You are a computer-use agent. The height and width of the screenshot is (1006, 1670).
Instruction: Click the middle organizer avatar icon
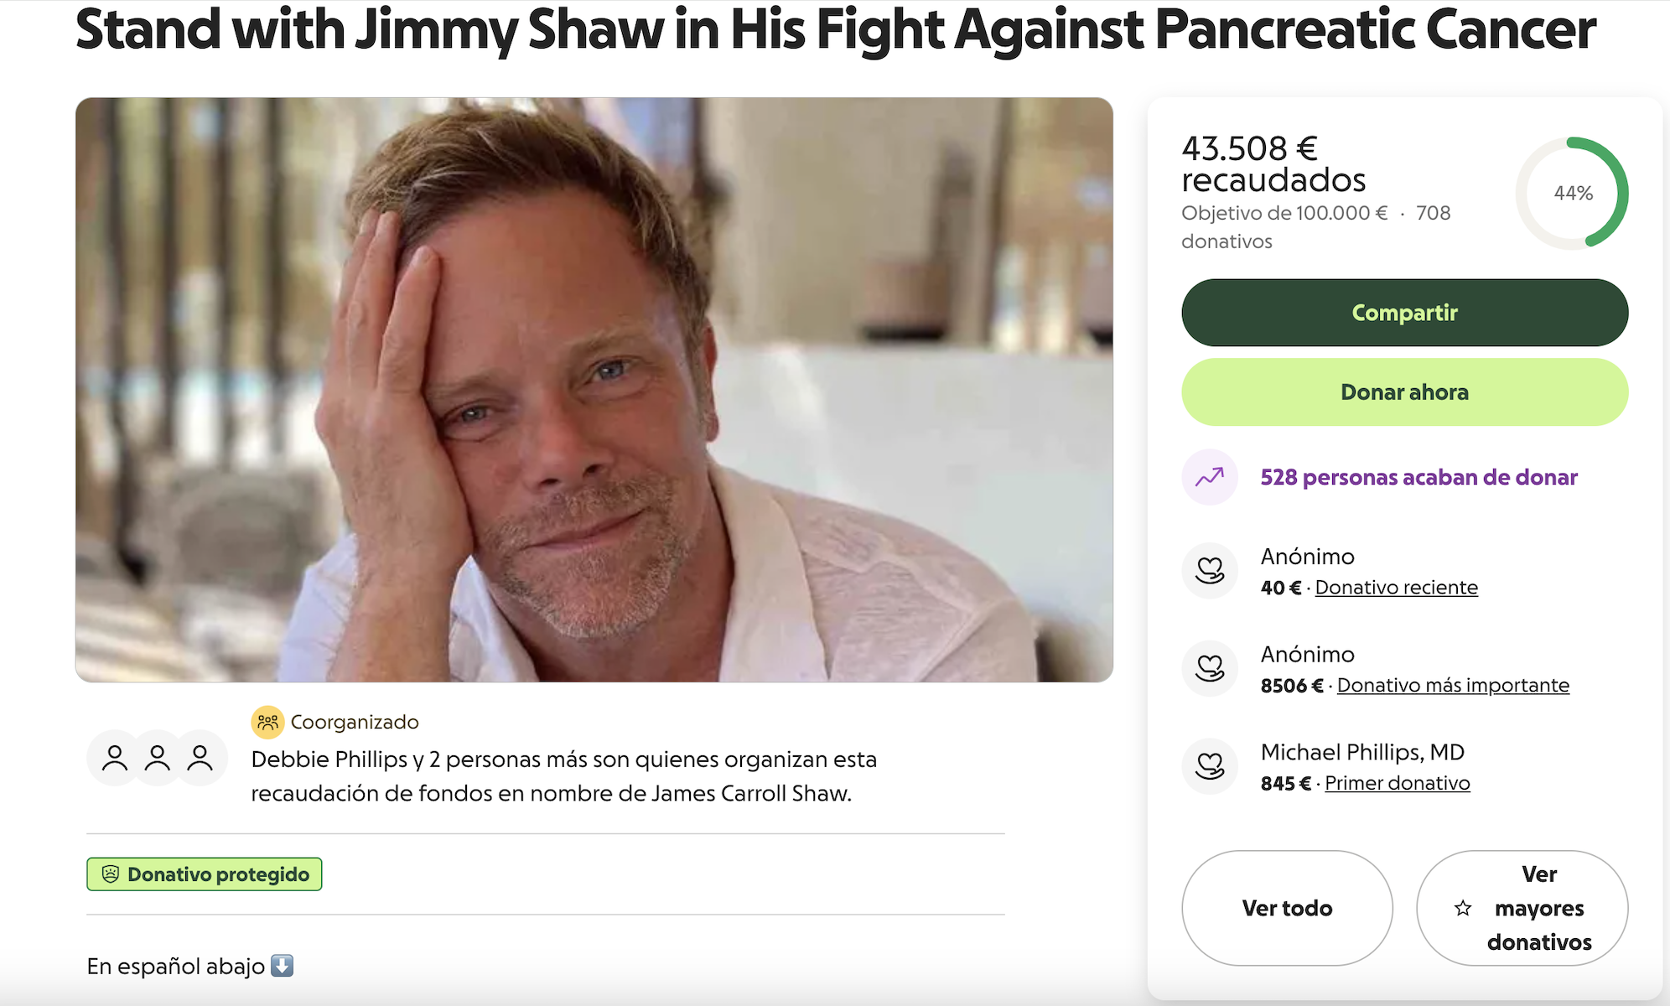pyautogui.click(x=157, y=757)
